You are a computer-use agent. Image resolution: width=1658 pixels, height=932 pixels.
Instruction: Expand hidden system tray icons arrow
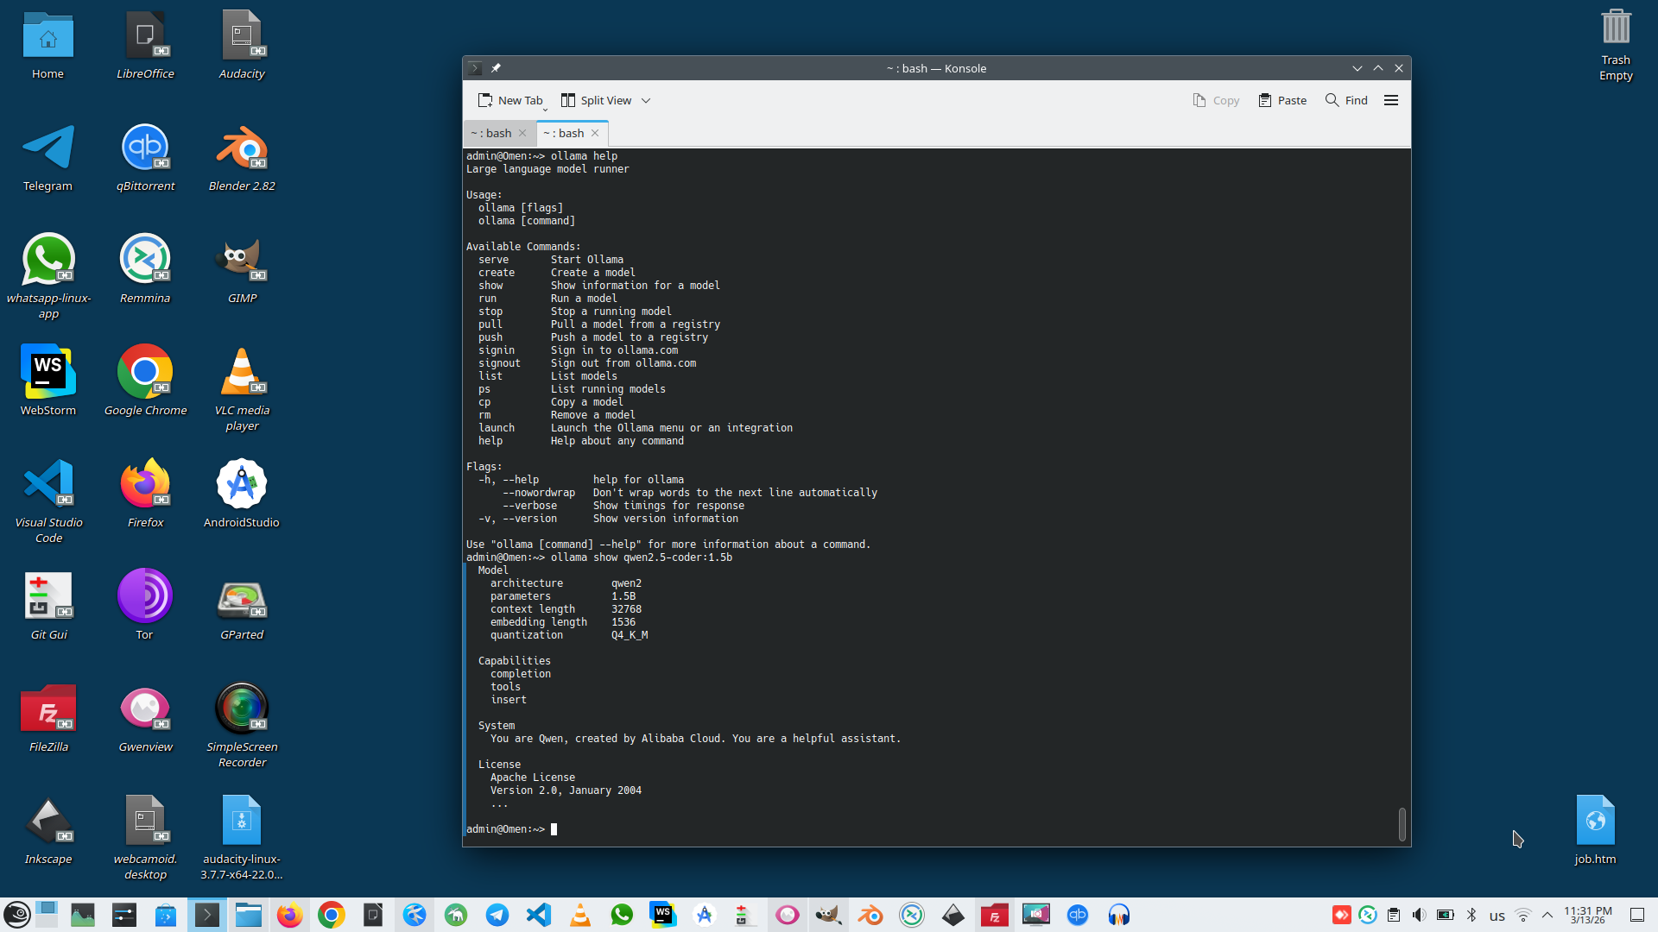pyautogui.click(x=1547, y=915)
